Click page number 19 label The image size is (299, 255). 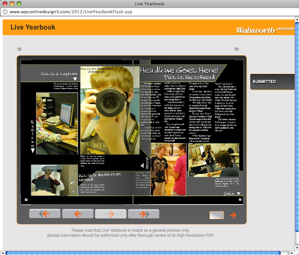click(x=236, y=49)
